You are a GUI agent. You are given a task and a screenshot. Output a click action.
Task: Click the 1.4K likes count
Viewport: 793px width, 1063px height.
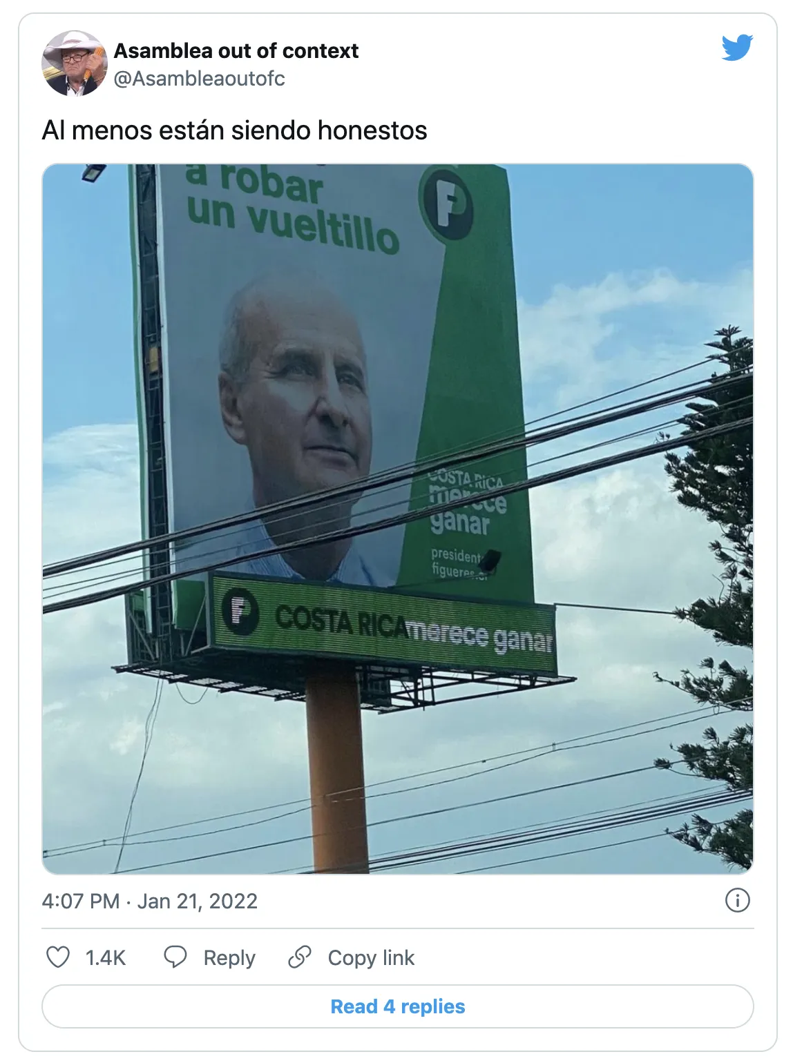105,957
